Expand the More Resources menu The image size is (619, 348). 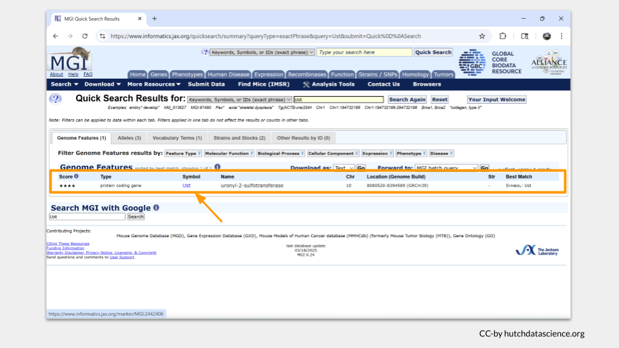tap(153, 84)
